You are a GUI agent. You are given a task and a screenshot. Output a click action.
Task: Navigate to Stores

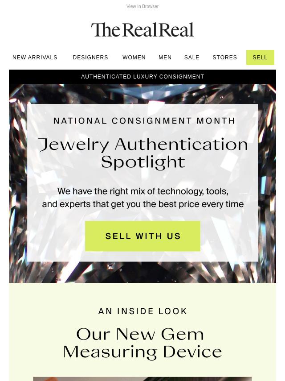pos(225,58)
